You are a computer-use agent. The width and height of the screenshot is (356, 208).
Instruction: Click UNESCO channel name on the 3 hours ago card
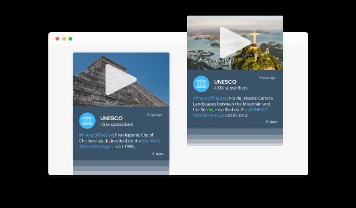tap(225, 82)
